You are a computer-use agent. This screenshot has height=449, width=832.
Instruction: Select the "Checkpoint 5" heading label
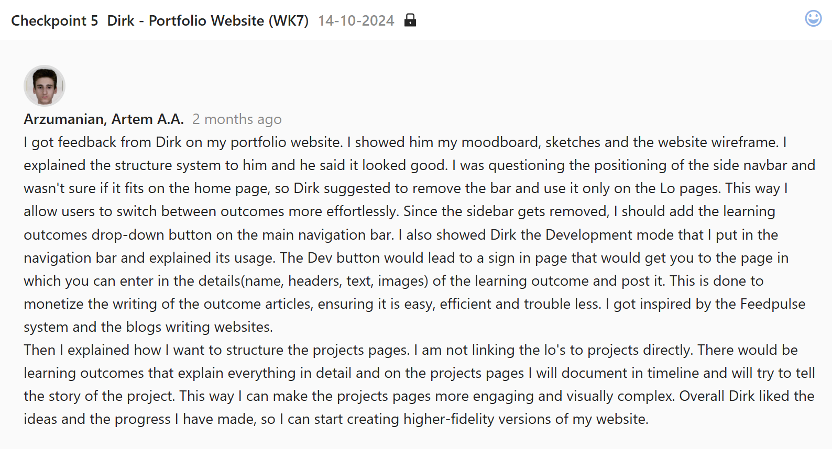click(x=54, y=20)
